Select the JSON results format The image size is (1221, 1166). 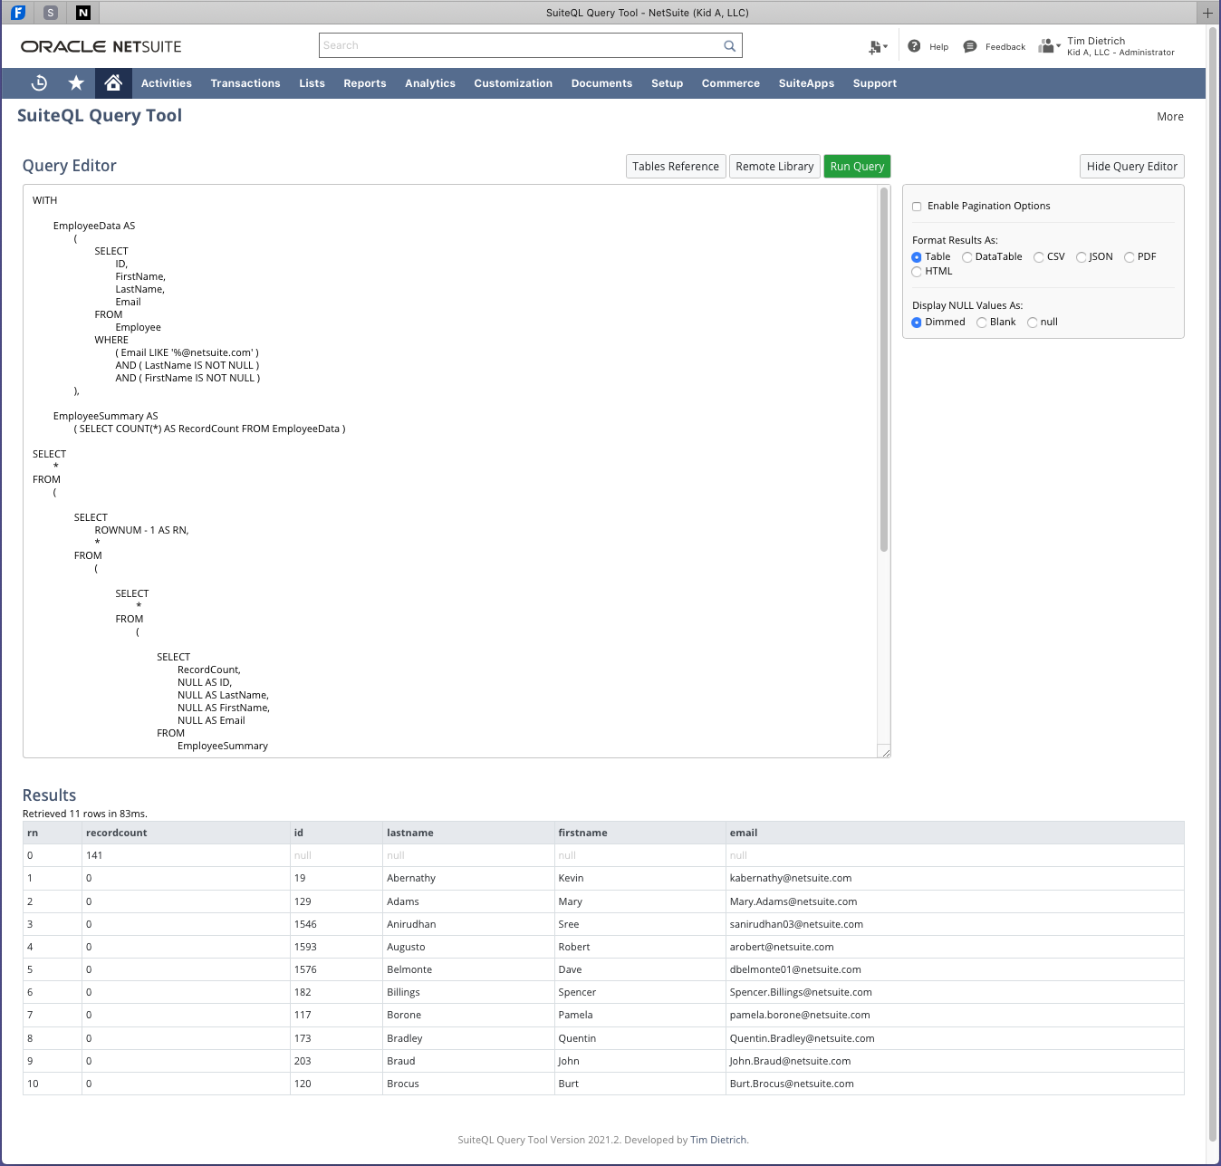[1081, 257]
